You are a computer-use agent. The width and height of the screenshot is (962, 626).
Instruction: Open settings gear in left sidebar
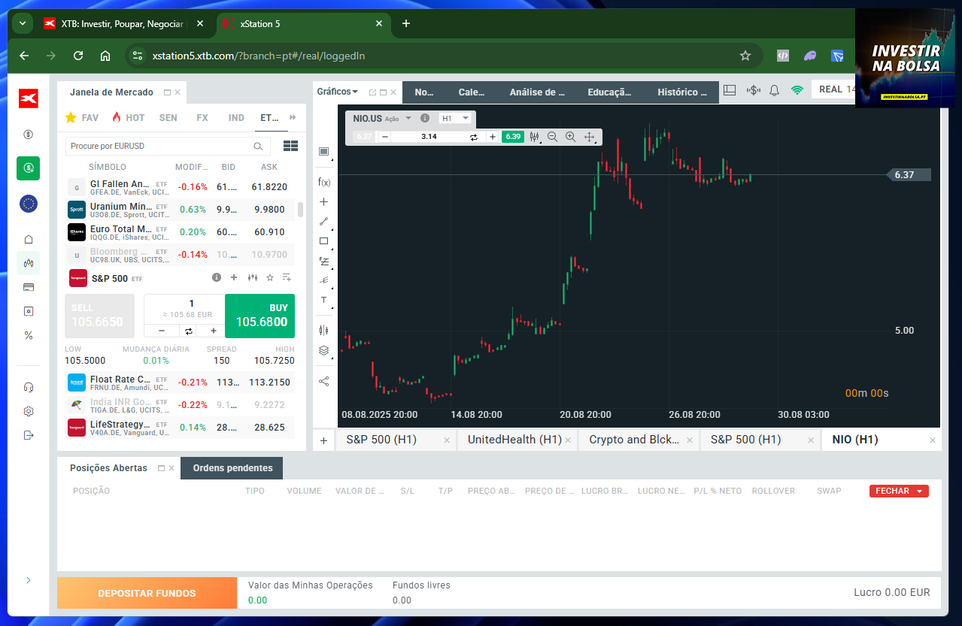[x=29, y=411]
